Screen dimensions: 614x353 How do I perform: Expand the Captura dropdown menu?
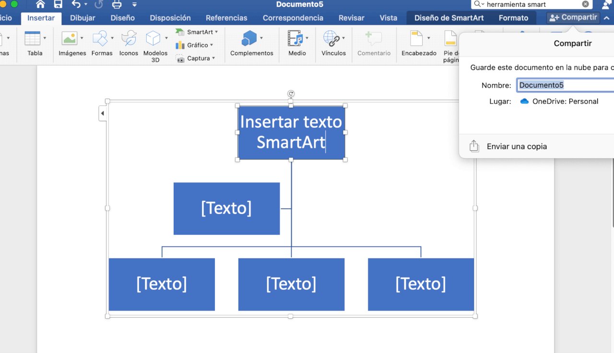[x=213, y=58]
